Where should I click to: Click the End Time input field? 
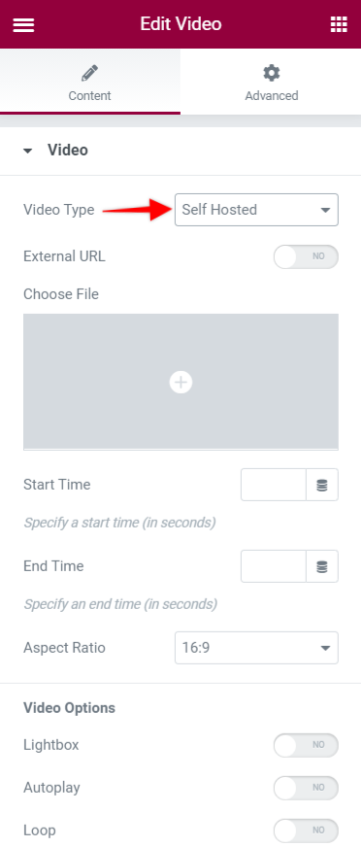274,566
